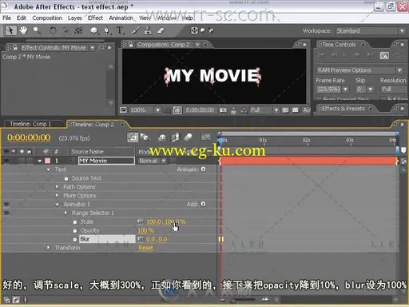Image resolution: width=409 pixels, height=307 pixels.
Task: Open the File menu
Action: click(6, 18)
